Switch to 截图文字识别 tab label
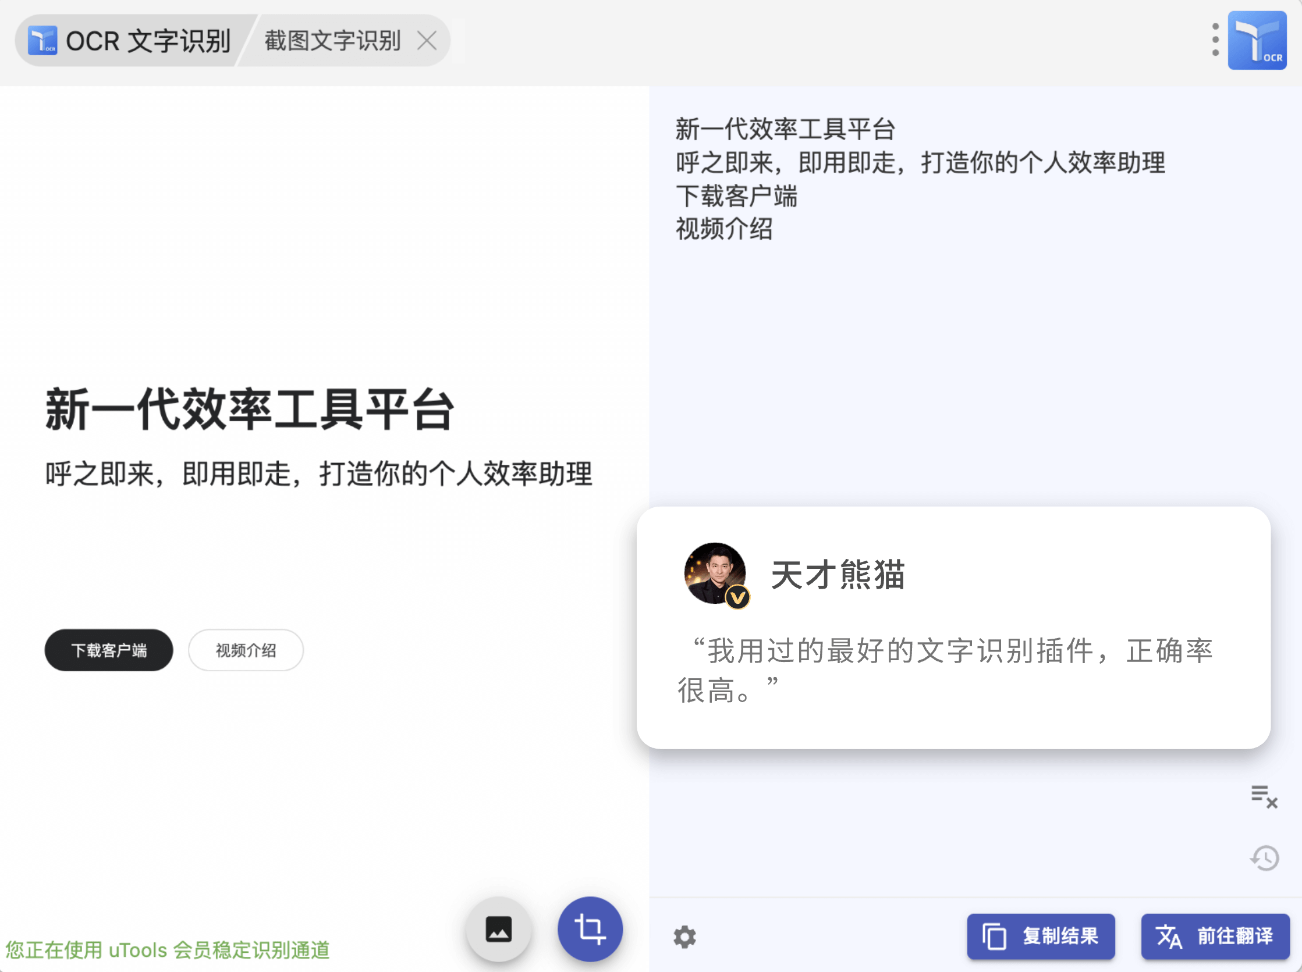Image resolution: width=1302 pixels, height=972 pixels. tap(332, 41)
